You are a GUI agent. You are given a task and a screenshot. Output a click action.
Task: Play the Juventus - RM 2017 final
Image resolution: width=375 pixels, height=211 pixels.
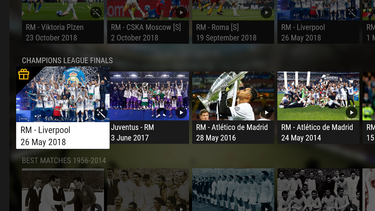pyautogui.click(x=181, y=113)
